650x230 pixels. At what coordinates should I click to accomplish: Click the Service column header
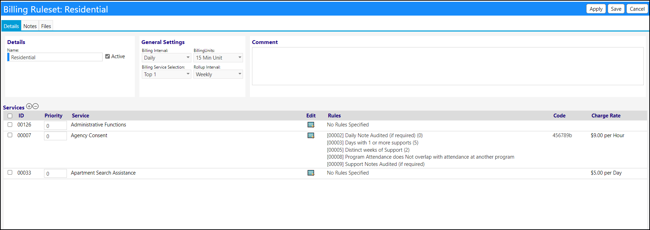point(80,116)
